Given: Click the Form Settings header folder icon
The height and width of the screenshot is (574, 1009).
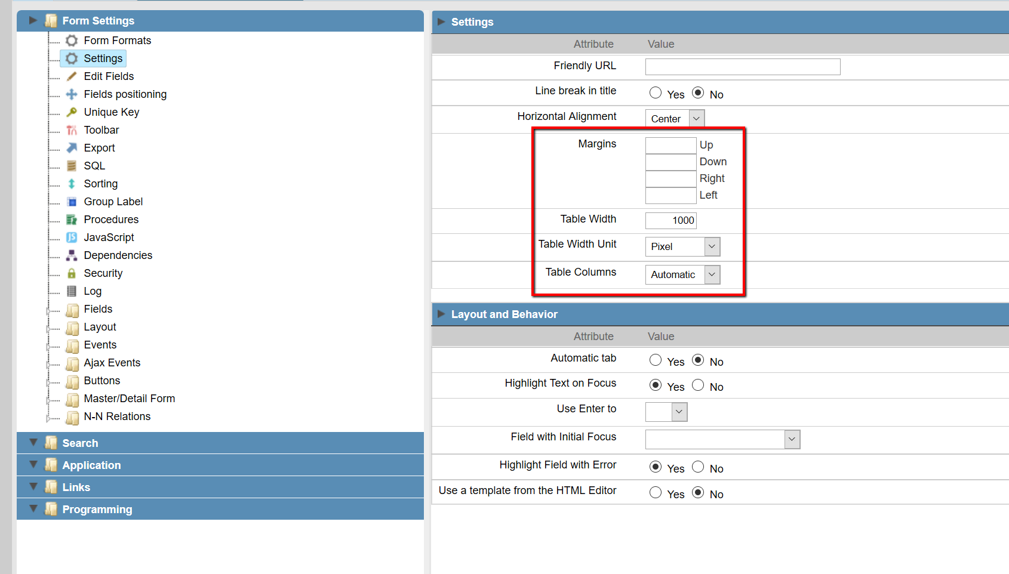Looking at the screenshot, I should click(51, 21).
